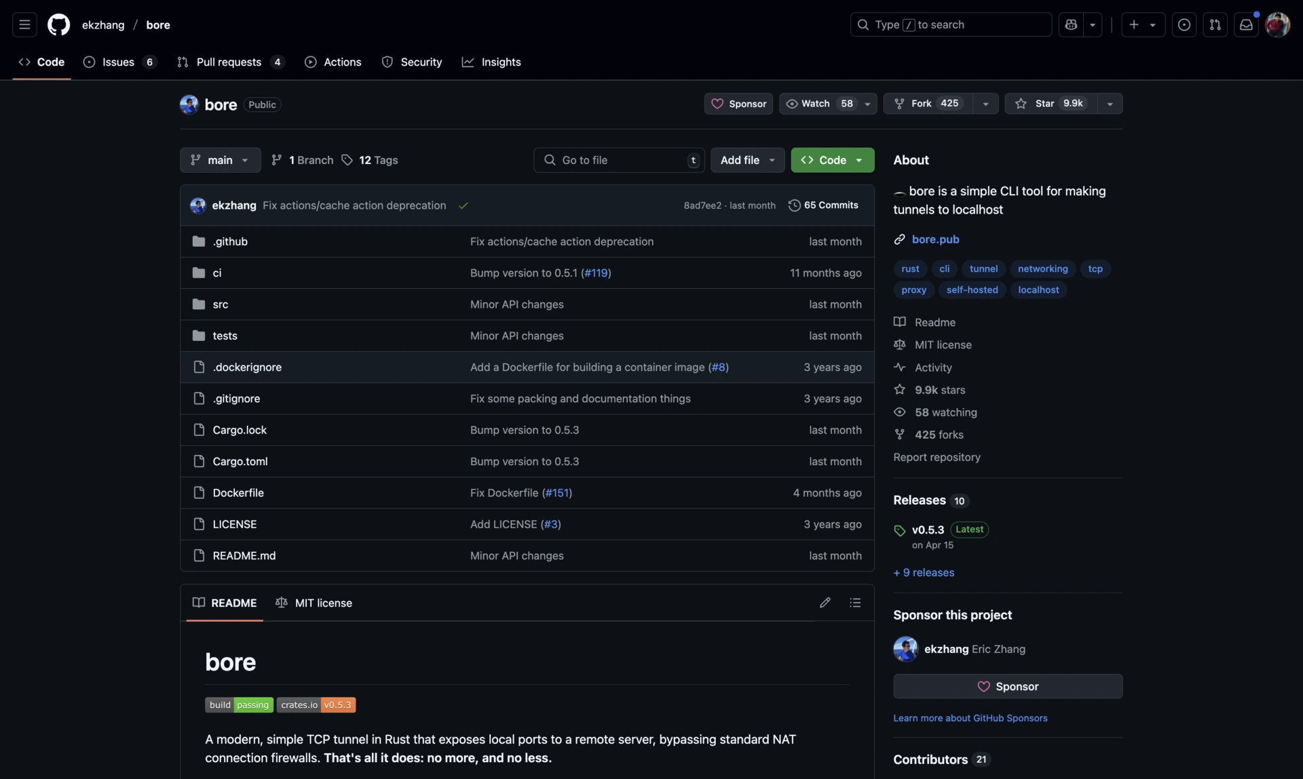Open the ci folder

[217, 273]
